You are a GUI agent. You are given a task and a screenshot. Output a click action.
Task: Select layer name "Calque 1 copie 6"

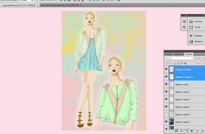click(182, 99)
